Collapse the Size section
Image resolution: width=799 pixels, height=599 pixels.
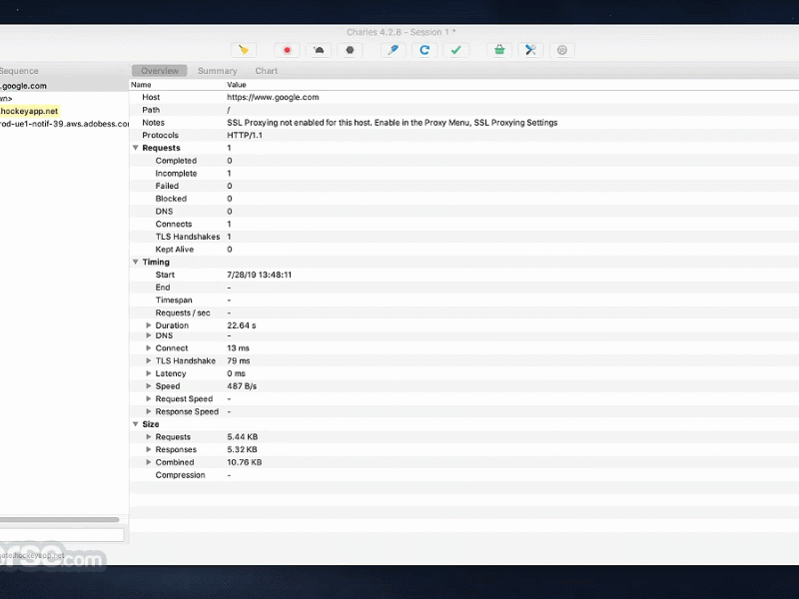coord(136,424)
